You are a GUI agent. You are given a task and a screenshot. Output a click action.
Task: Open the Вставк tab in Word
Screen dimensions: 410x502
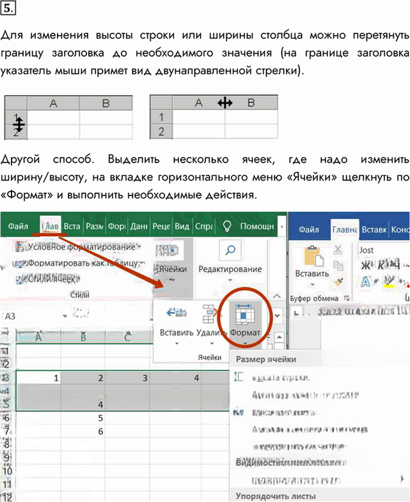click(x=374, y=229)
